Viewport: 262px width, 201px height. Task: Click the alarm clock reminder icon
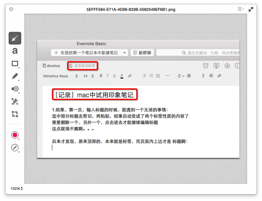pyautogui.click(x=206, y=66)
